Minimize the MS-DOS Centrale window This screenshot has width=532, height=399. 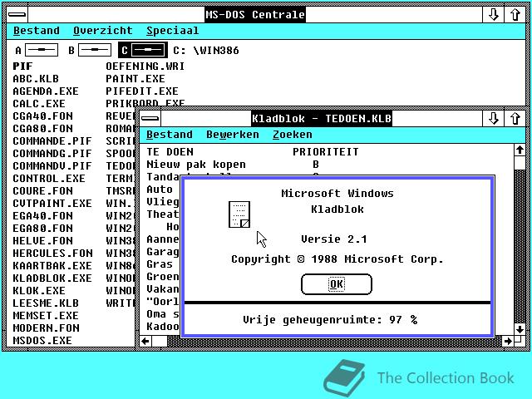493,15
